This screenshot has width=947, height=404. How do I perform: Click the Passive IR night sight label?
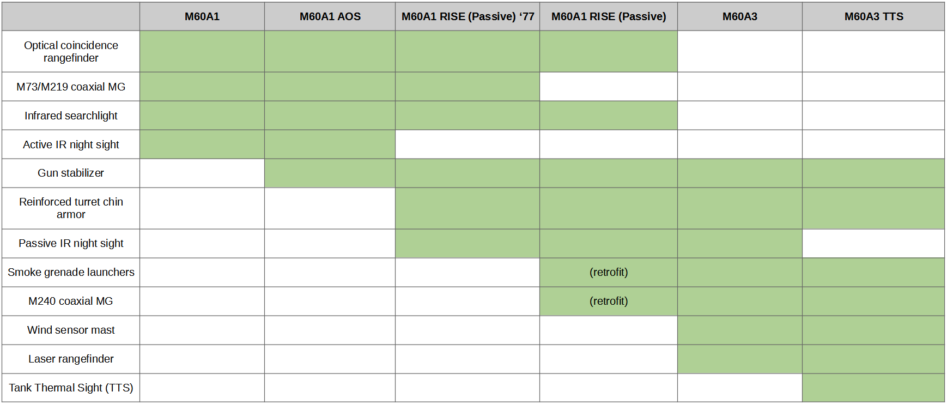click(x=71, y=243)
